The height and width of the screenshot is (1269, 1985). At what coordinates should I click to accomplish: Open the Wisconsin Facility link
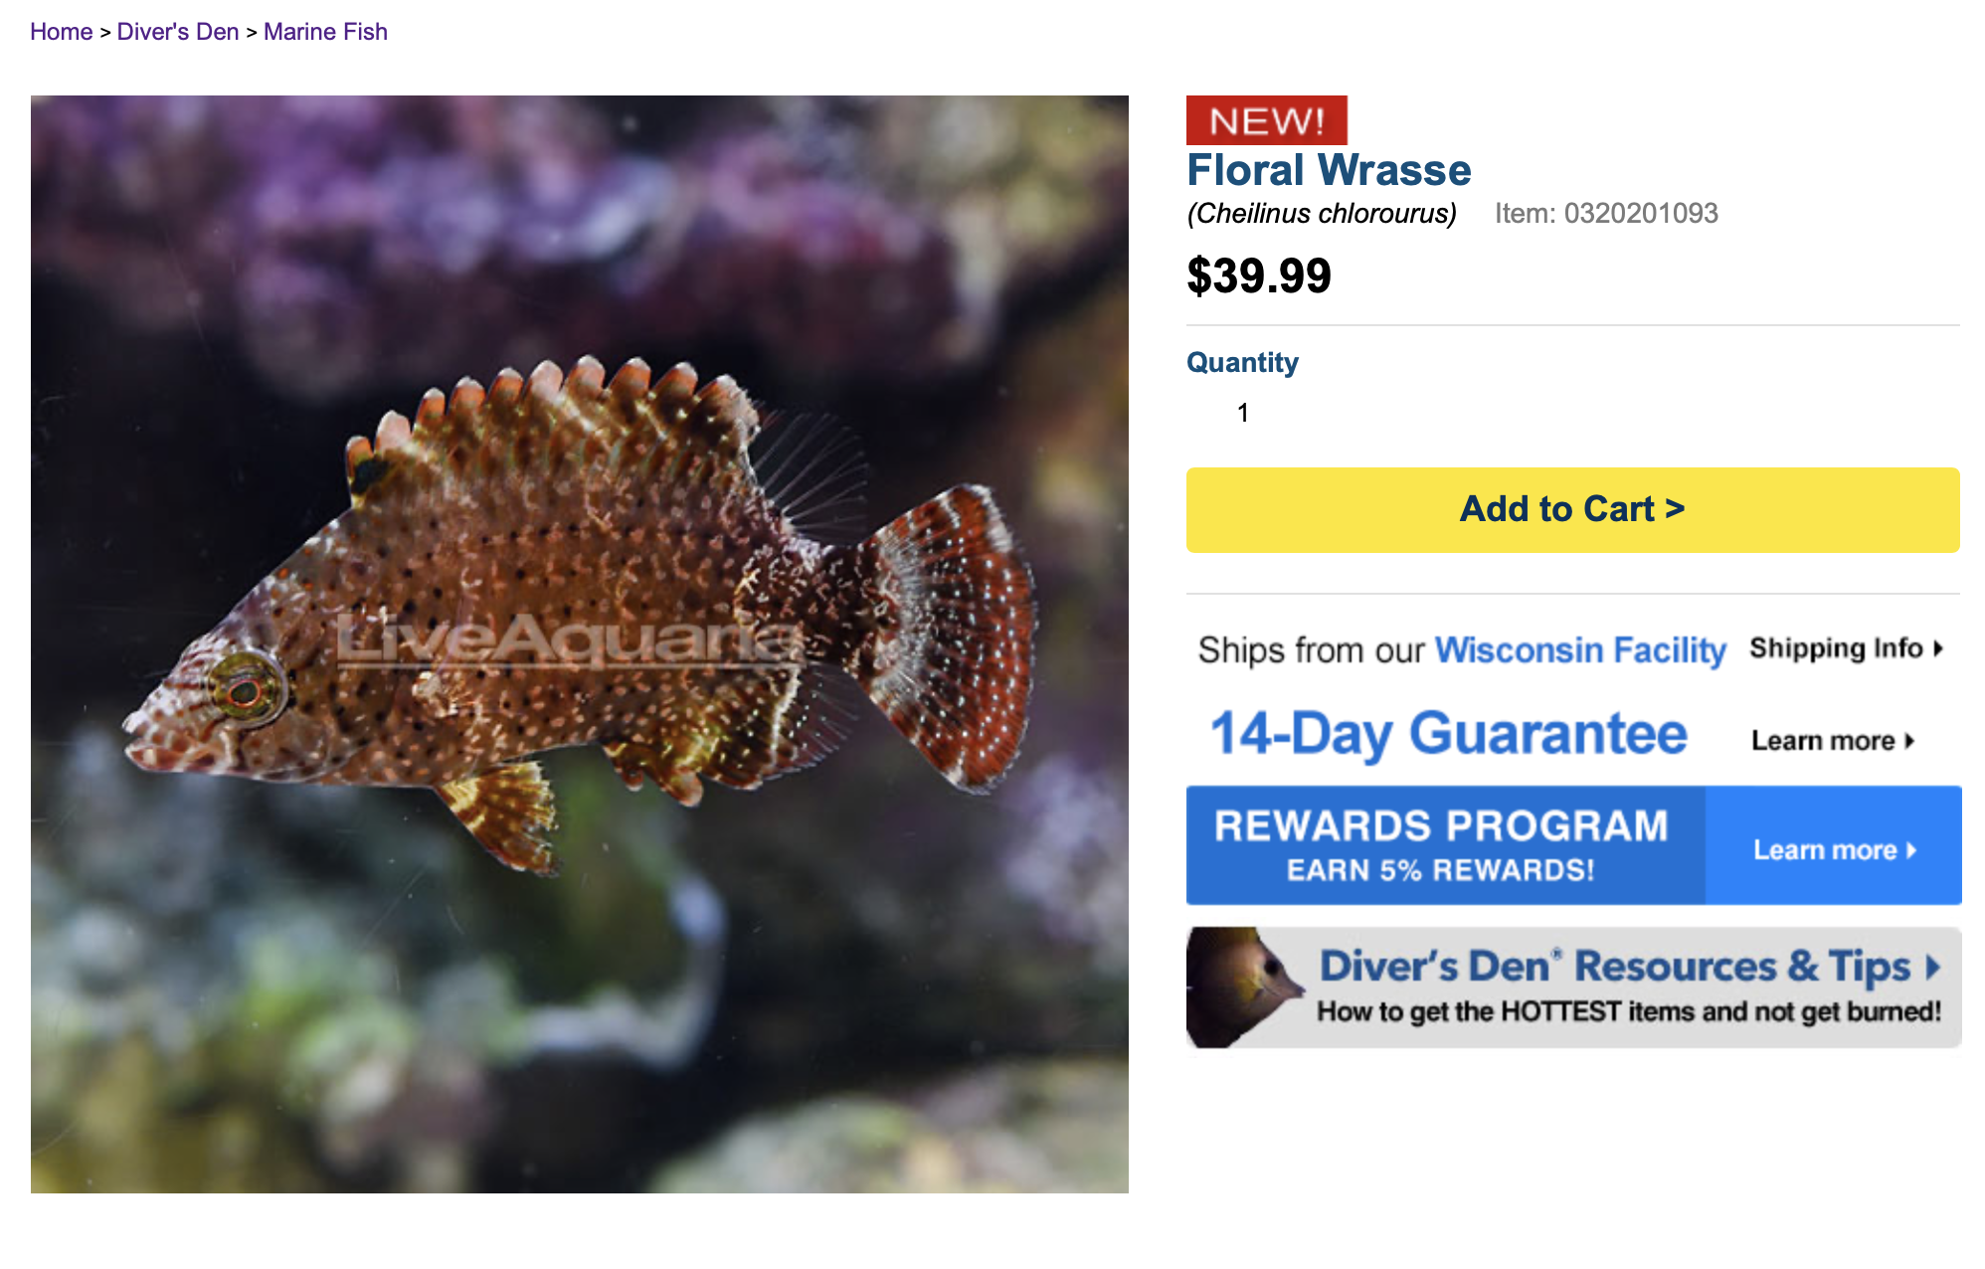tap(1579, 650)
